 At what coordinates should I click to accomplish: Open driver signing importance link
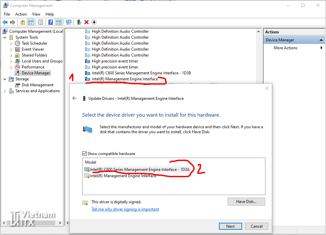tap(125, 209)
